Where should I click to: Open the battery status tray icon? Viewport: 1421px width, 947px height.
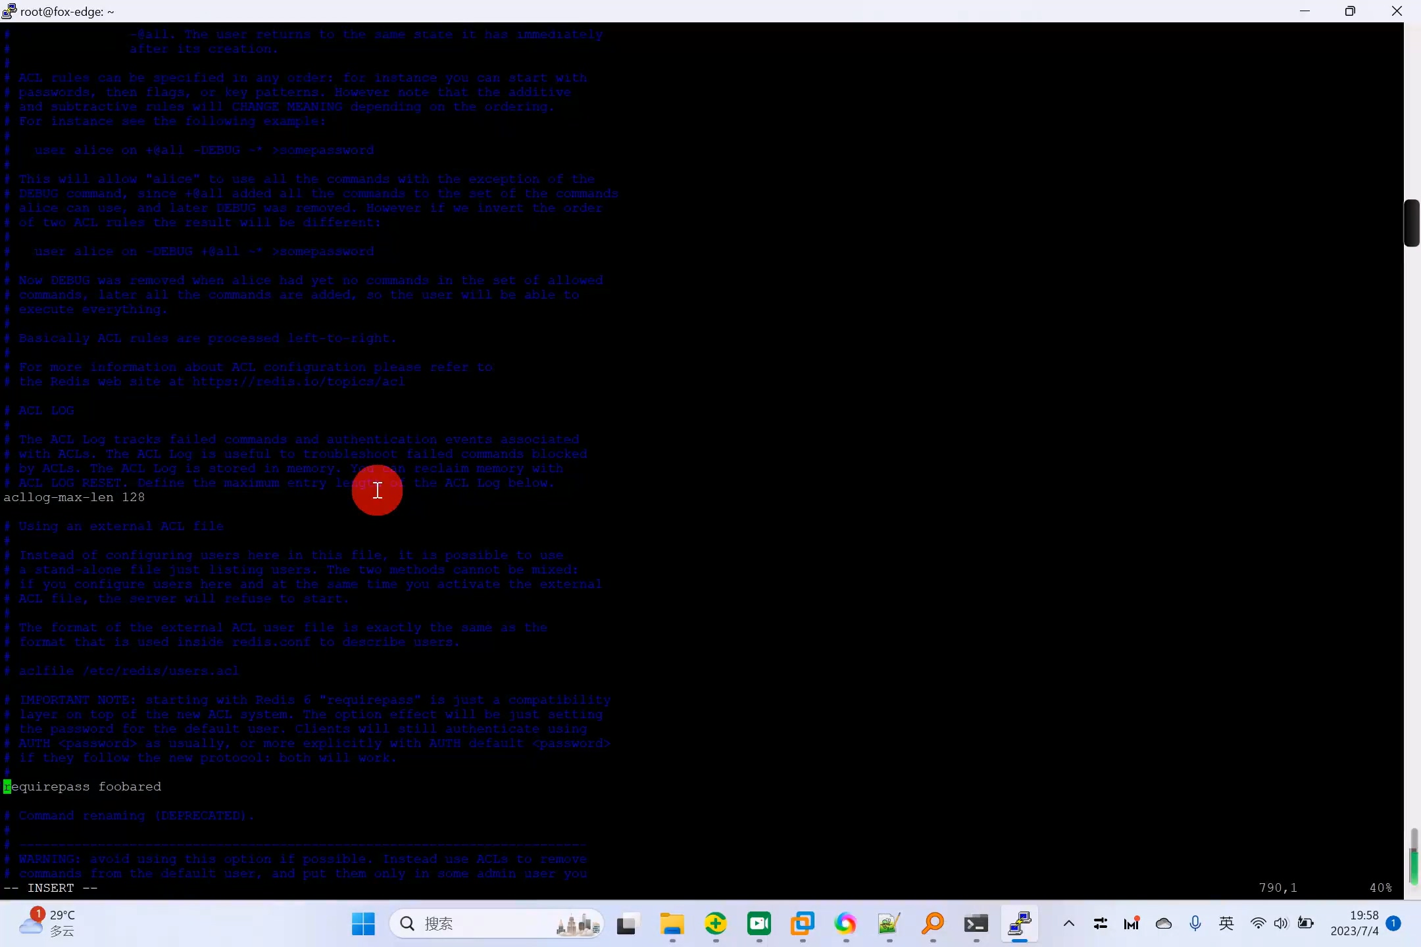[x=1305, y=924]
